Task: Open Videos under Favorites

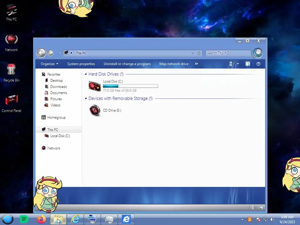Action: coord(55,105)
